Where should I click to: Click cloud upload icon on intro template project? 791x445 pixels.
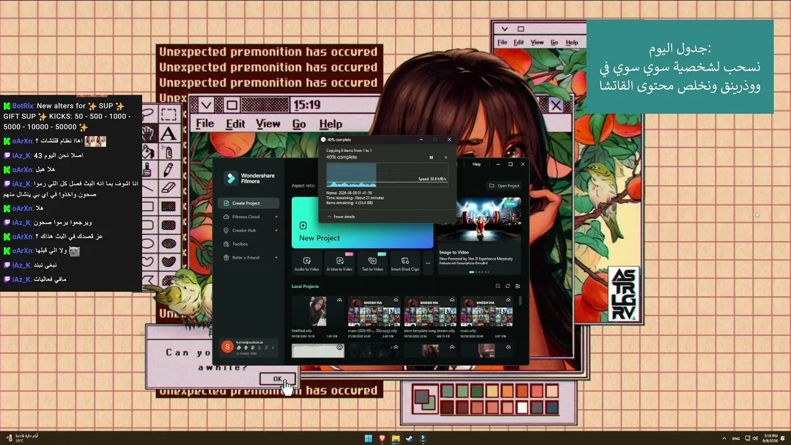coord(452,300)
